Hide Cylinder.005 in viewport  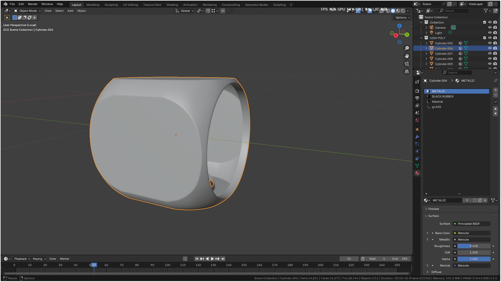point(490,43)
